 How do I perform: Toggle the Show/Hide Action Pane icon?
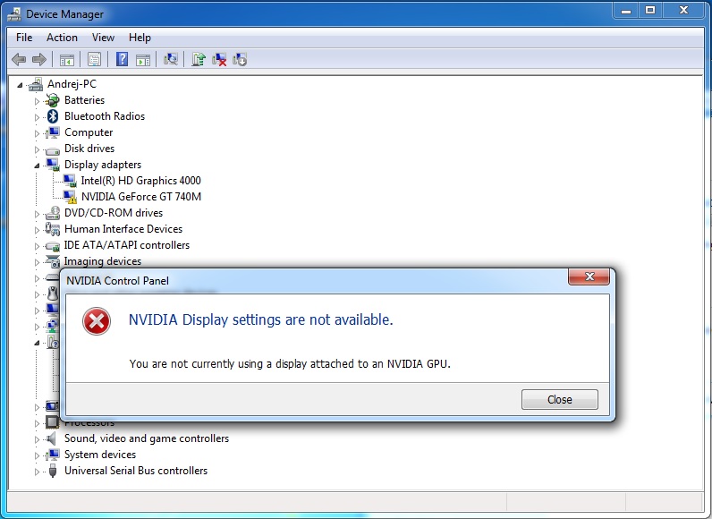point(143,59)
